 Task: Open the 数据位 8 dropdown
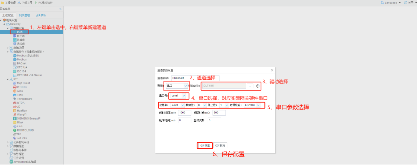[202, 105]
